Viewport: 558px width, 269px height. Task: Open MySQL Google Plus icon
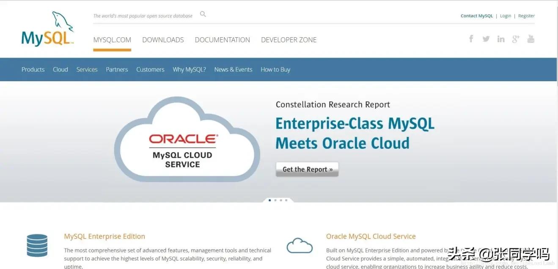(x=516, y=39)
